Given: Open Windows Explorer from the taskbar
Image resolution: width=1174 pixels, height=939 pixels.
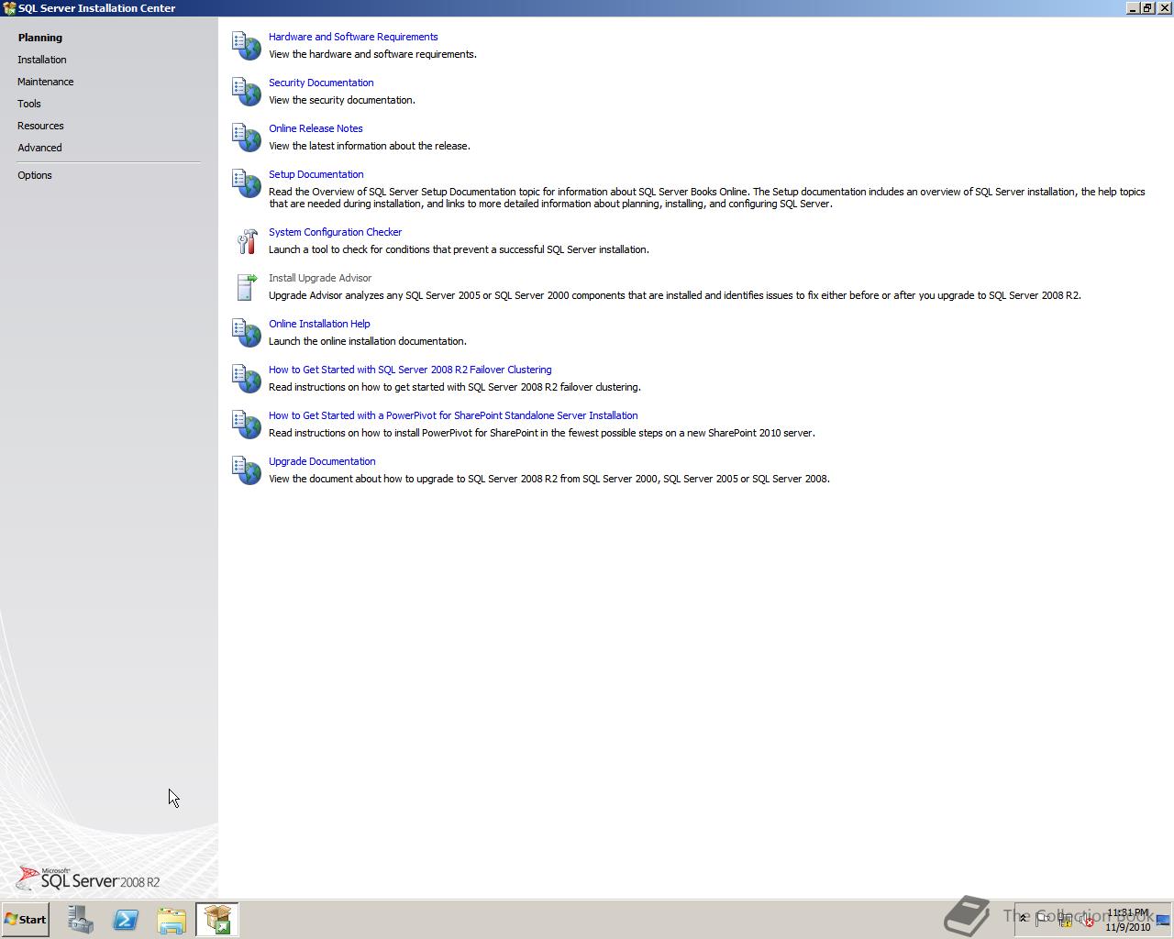Looking at the screenshot, I should [172, 920].
